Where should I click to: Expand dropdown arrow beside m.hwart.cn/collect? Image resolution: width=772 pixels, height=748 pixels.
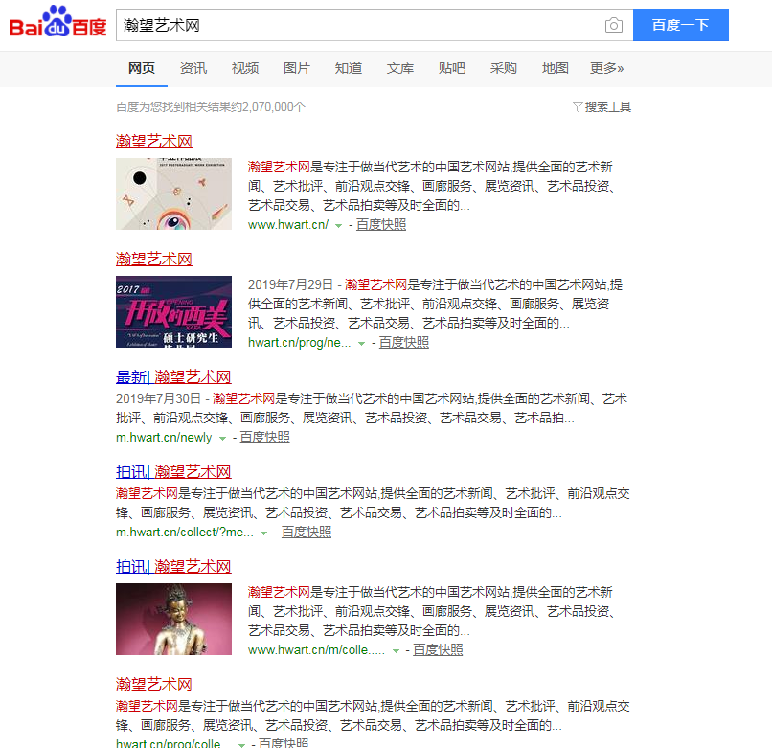coord(263,533)
